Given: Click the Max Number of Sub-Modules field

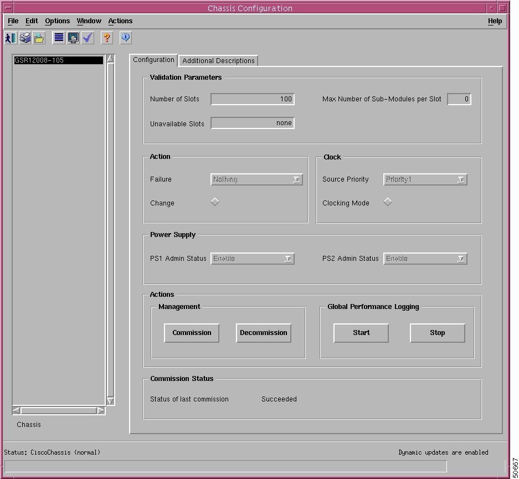Looking at the screenshot, I should pos(459,99).
